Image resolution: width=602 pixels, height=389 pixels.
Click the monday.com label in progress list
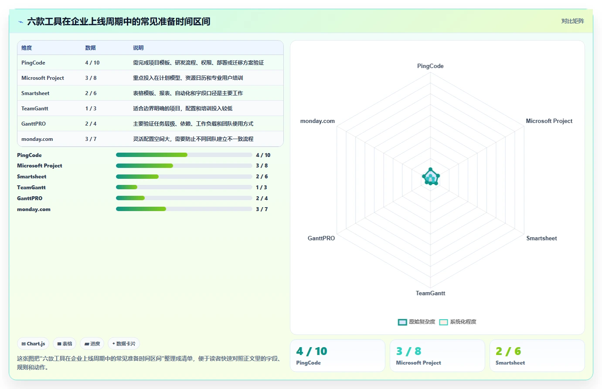(34, 209)
